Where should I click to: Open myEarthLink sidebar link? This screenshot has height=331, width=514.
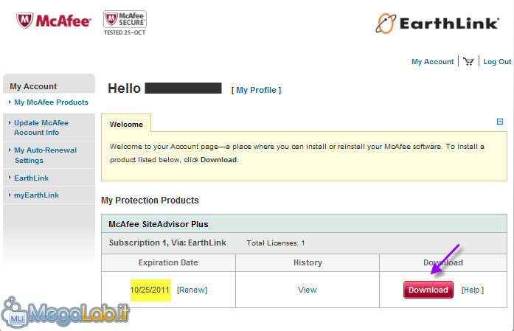coord(36,195)
